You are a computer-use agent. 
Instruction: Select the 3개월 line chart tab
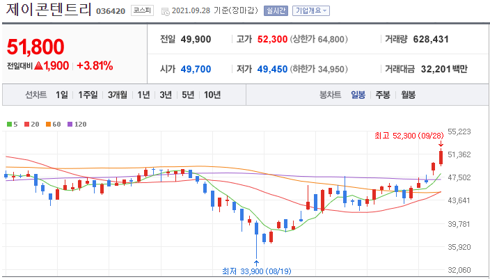click(x=117, y=95)
